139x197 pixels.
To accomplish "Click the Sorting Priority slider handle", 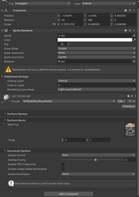I will click(96, 160).
